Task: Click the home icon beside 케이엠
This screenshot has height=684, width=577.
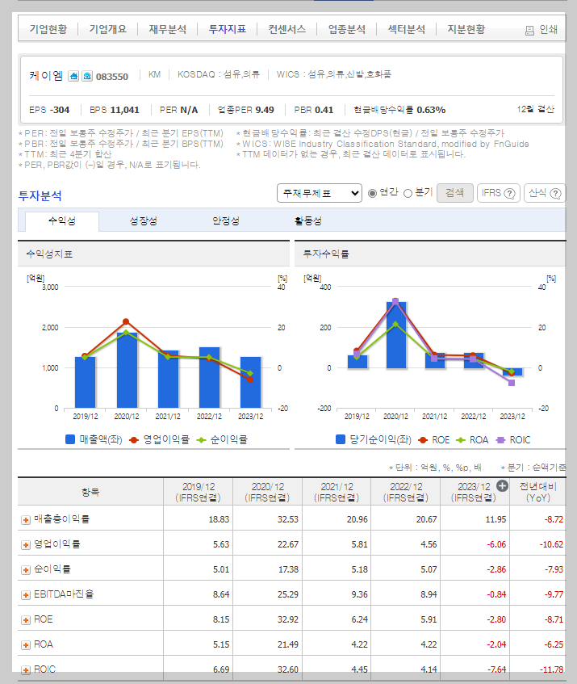Action: click(x=73, y=77)
